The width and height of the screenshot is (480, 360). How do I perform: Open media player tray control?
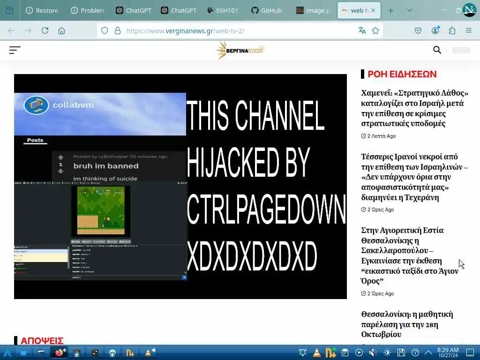[x=359, y=352]
